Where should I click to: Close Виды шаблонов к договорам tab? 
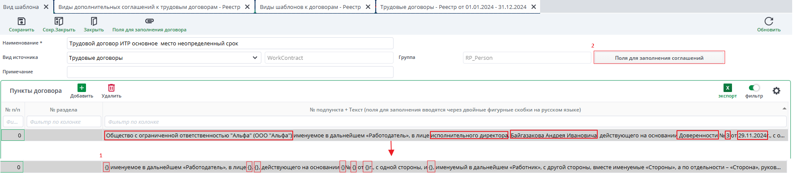tap(368, 7)
